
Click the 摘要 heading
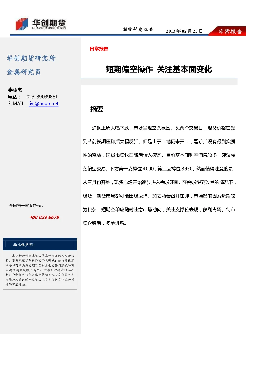(97, 109)
